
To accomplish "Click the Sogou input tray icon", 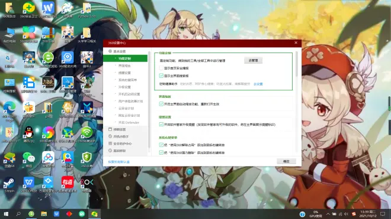I will pos(354,214).
